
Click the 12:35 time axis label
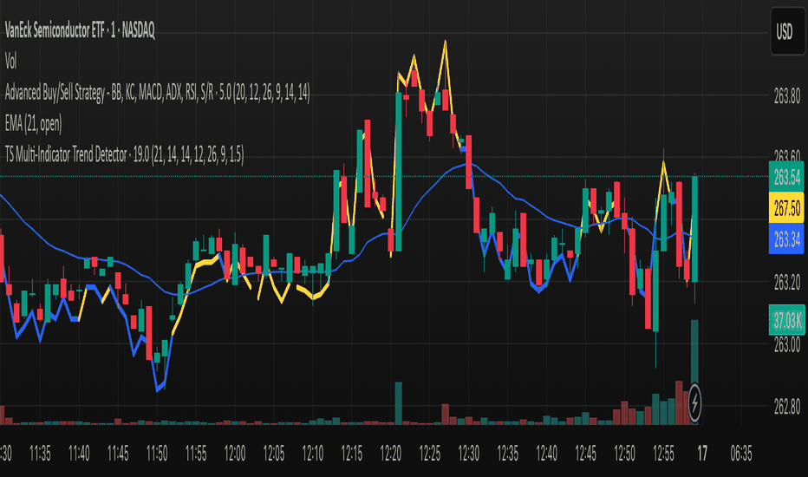tap(507, 454)
